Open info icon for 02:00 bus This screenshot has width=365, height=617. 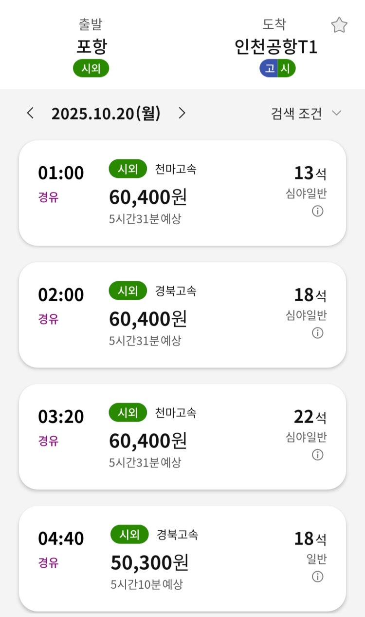click(x=317, y=333)
